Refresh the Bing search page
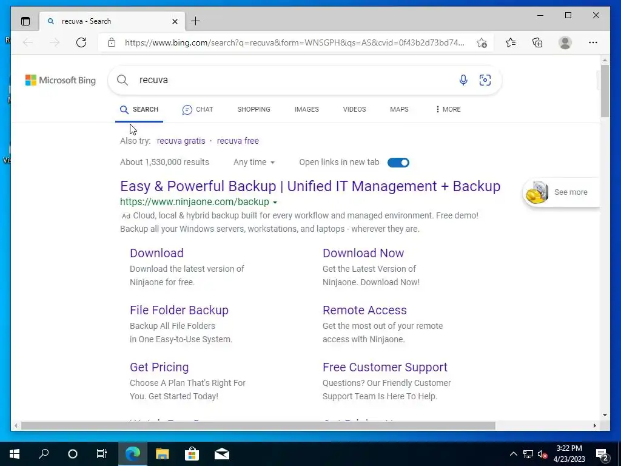This screenshot has width=621, height=466. coord(81,42)
